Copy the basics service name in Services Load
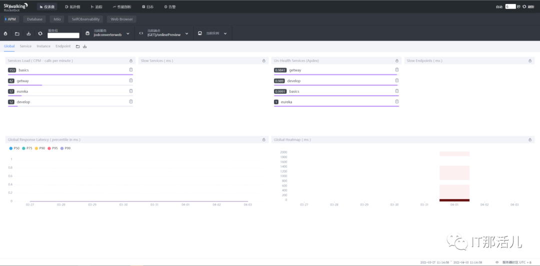The image size is (540, 266). coord(131,70)
